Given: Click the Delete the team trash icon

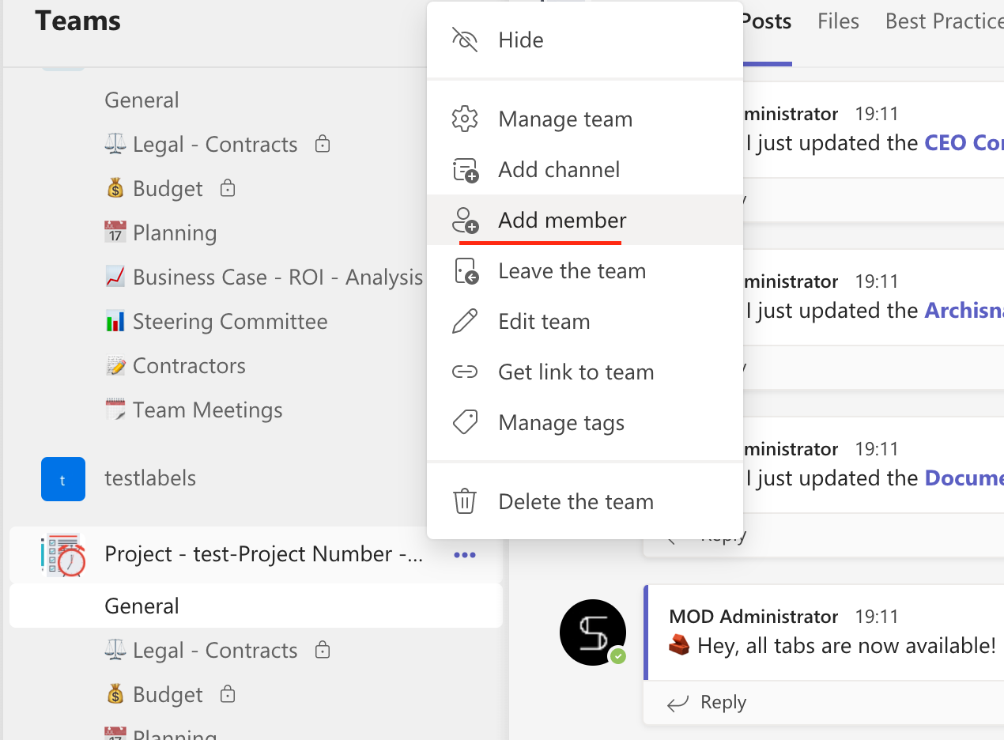Looking at the screenshot, I should point(465,502).
